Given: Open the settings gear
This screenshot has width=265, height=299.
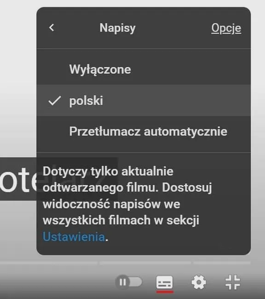Looking at the screenshot, I should [199, 282].
